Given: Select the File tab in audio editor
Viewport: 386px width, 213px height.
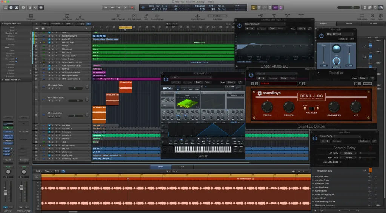Looking at the screenshot, I should (x=182, y=167).
